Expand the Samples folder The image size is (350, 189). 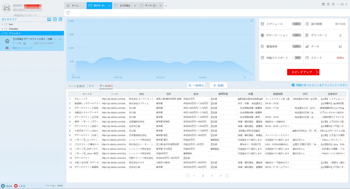click(2, 29)
